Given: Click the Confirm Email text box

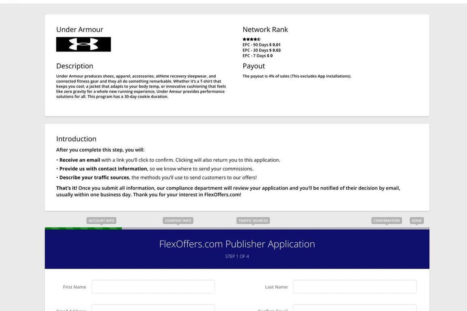Looking at the screenshot, I should (354, 309).
